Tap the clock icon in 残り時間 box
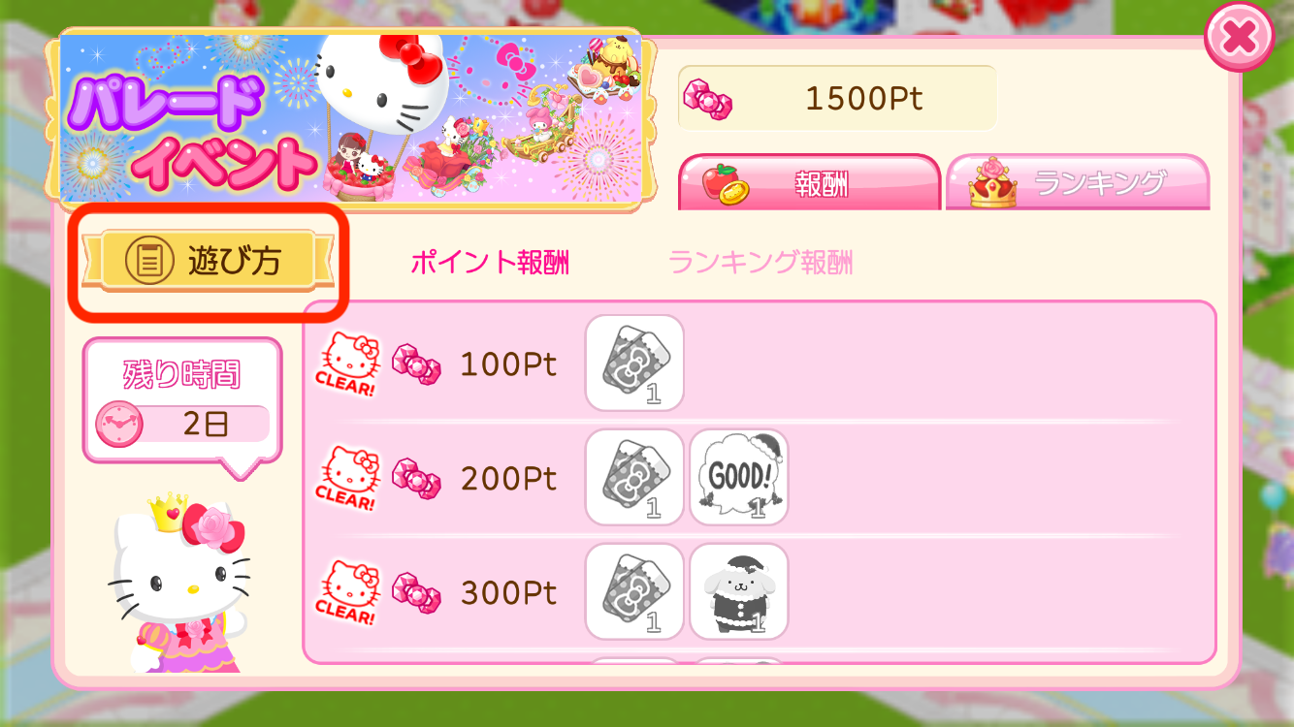This screenshot has height=727, width=1294. (119, 425)
